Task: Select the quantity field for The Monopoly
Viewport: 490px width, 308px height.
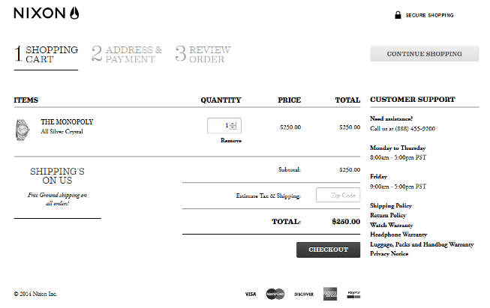Action: (219, 126)
